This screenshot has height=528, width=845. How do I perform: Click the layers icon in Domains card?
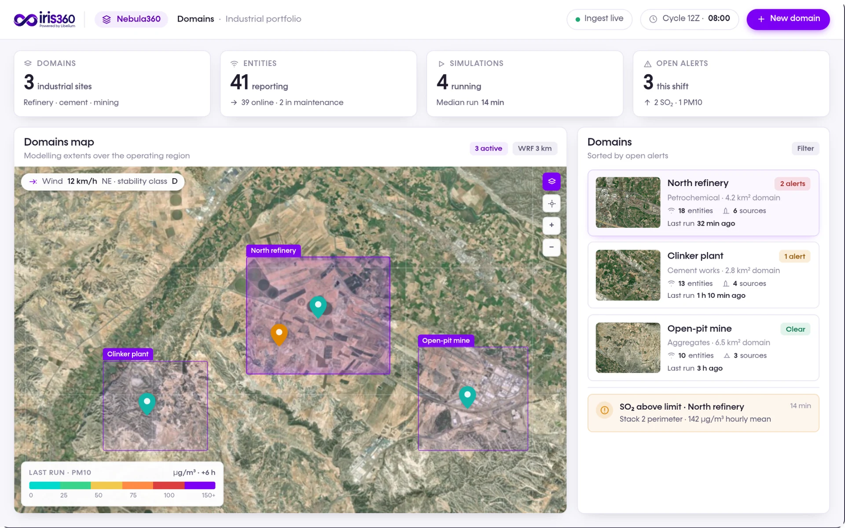coord(28,63)
